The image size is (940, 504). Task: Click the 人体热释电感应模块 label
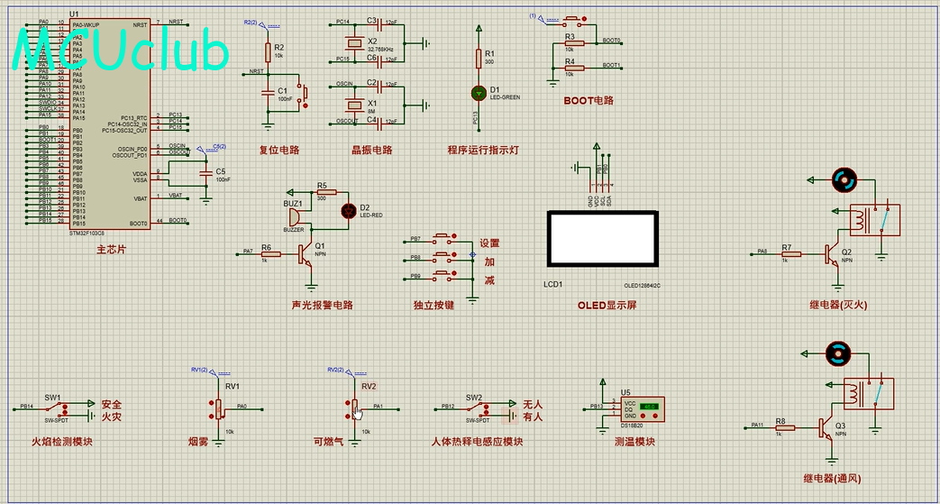[x=477, y=442]
